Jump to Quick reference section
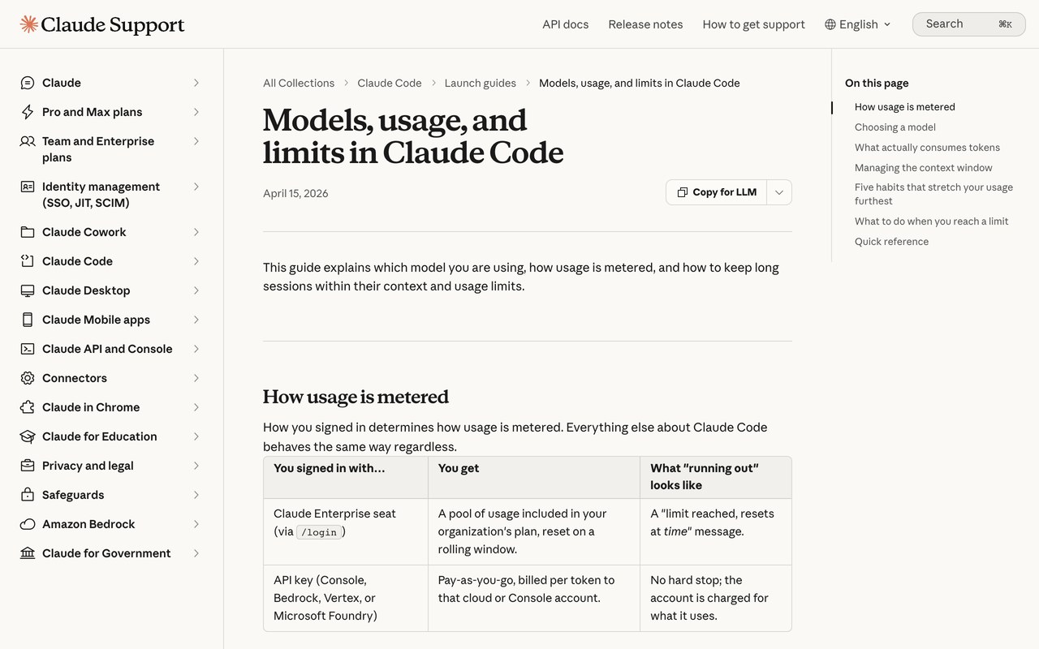 pyautogui.click(x=891, y=242)
